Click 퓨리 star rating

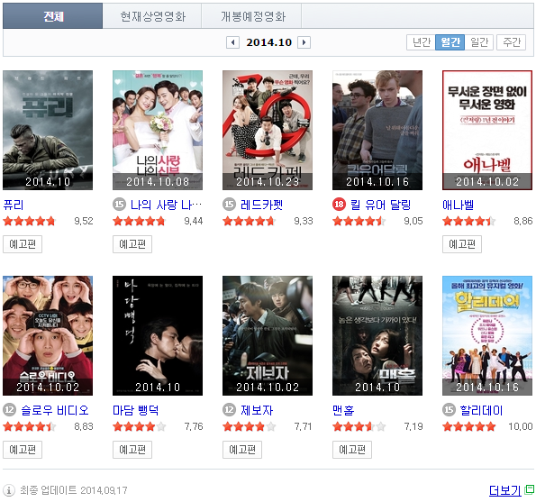(30, 221)
